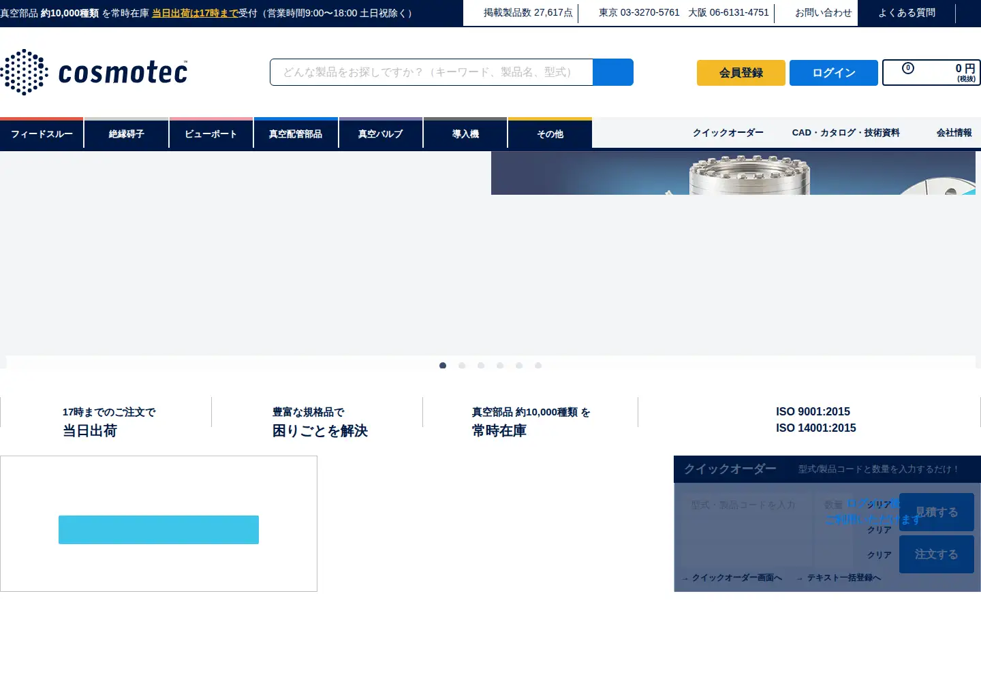Open the 真空バルブ menu tab
The height and width of the screenshot is (681, 981).
tap(381, 133)
